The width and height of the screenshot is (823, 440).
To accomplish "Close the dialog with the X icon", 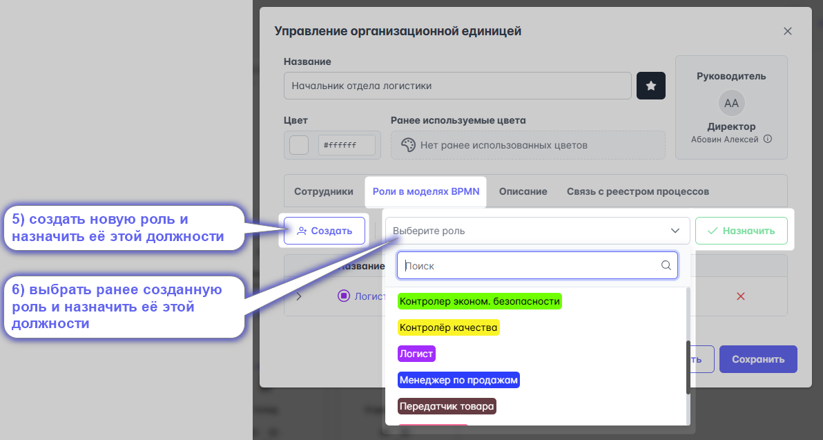I will [x=787, y=31].
